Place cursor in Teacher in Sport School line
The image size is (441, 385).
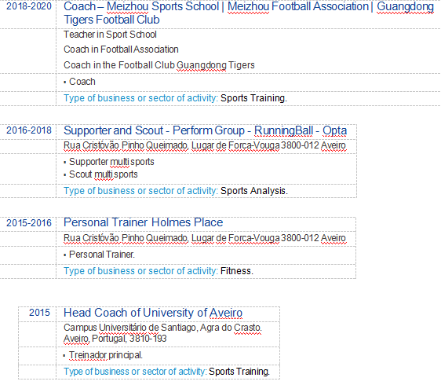pos(110,35)
